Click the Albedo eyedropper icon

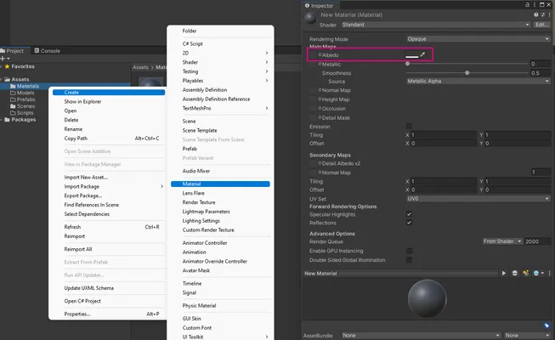pos(422,54)
